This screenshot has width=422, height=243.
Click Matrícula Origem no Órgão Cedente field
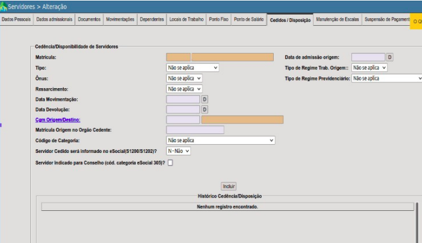(195, 130)
